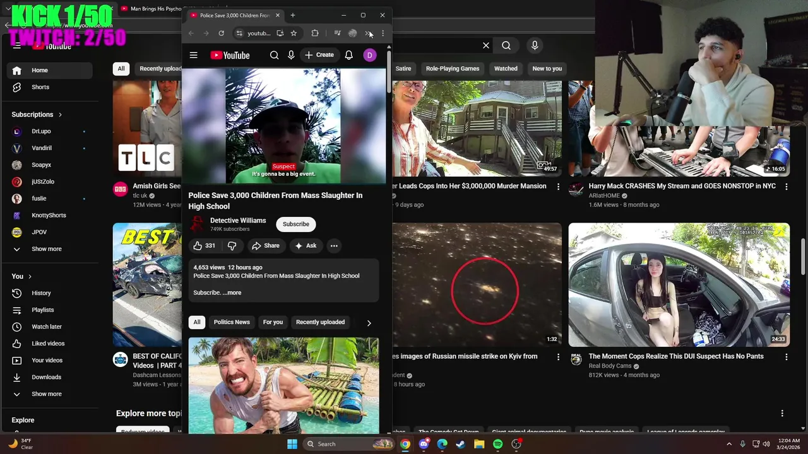Play the DUI Suspect Has No Pants thumbnail
This screenshot has width=808, height=454.
click(x=679, y=284)
